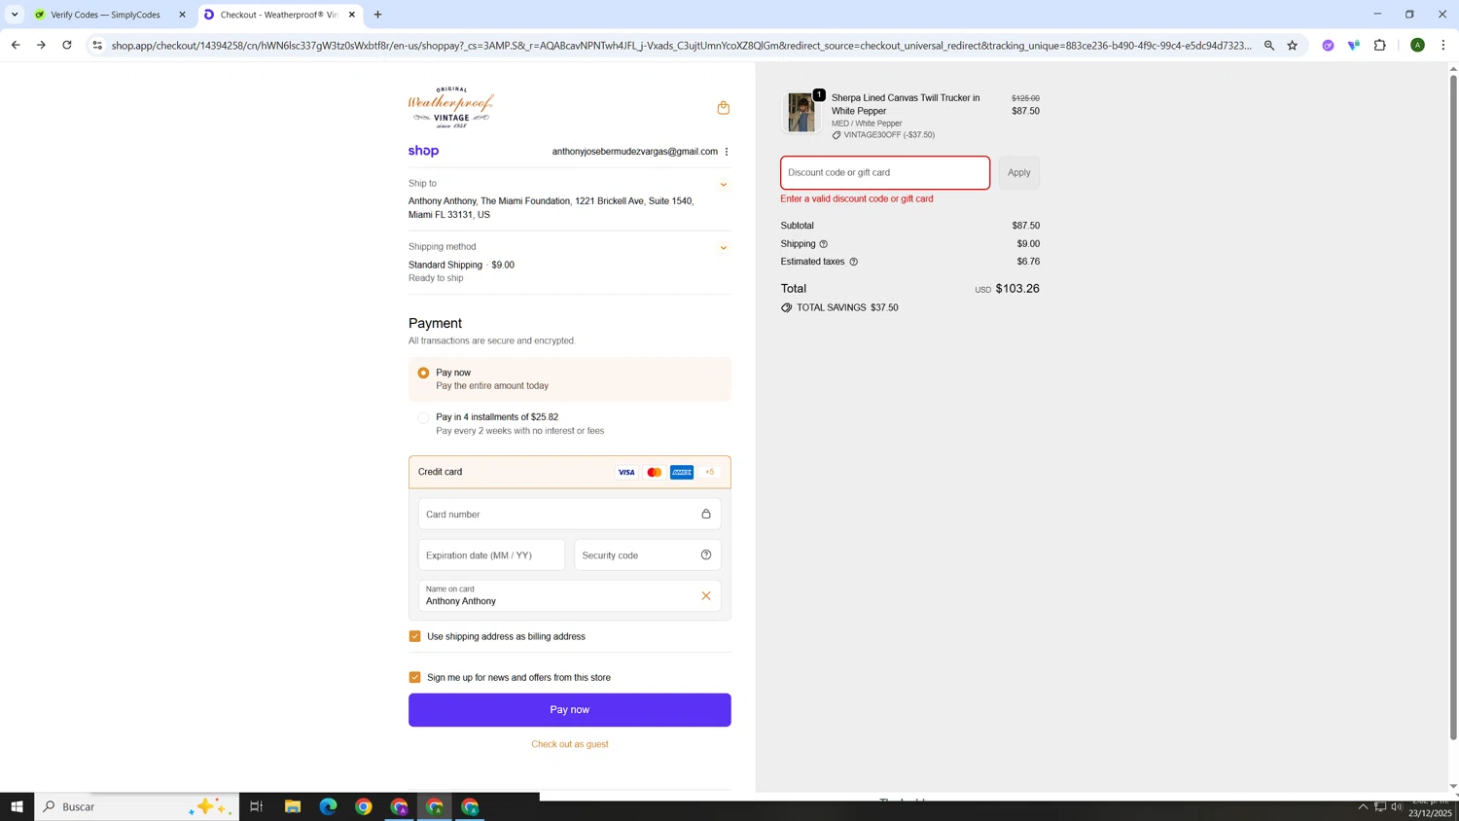Select the Credit card payment header
The image size is (1459, 821).
point(570,472)
